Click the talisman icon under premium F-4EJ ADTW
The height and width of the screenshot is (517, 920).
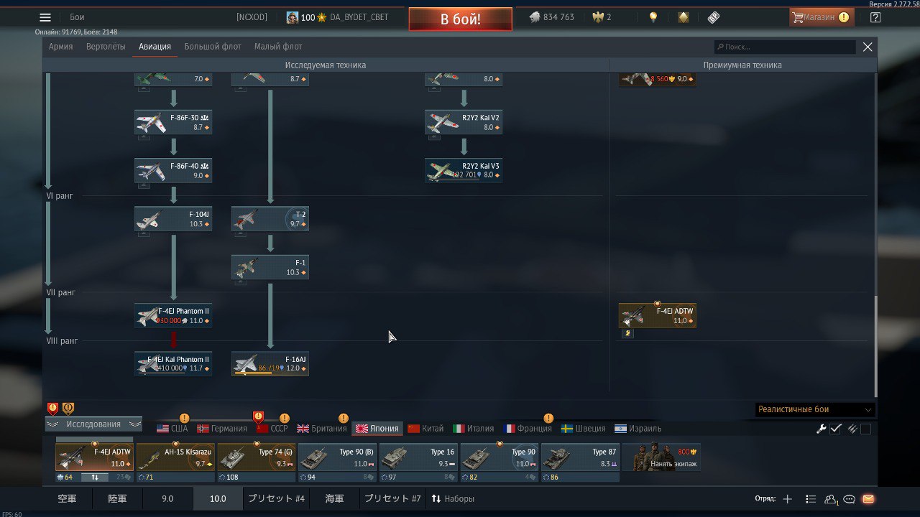[627, 334]
